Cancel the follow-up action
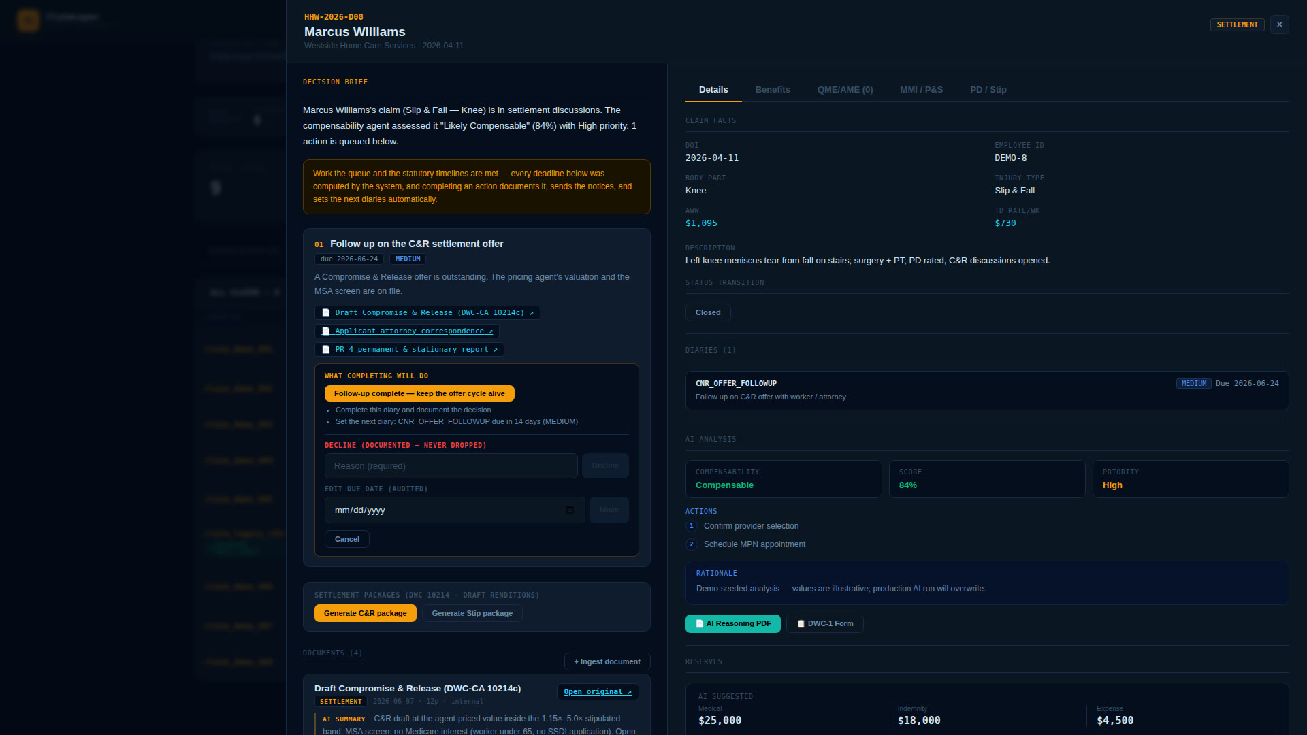 (347, 539)
